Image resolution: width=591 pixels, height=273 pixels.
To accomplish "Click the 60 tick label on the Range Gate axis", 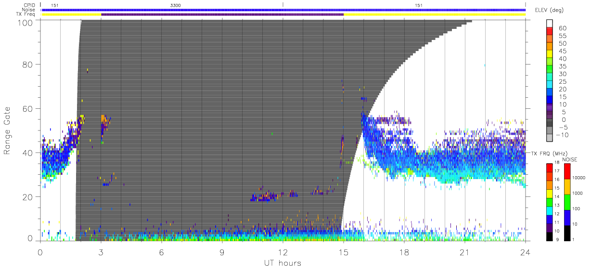I will [x=27, y=108].
